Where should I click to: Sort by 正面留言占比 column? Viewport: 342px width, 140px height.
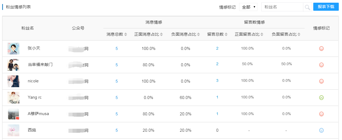(262, 34)
